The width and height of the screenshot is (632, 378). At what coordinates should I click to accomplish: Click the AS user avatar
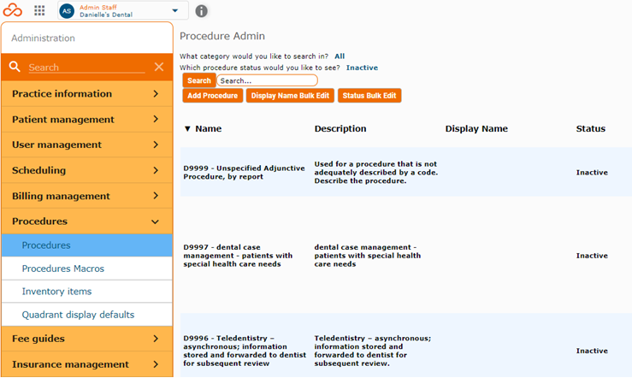67,11
